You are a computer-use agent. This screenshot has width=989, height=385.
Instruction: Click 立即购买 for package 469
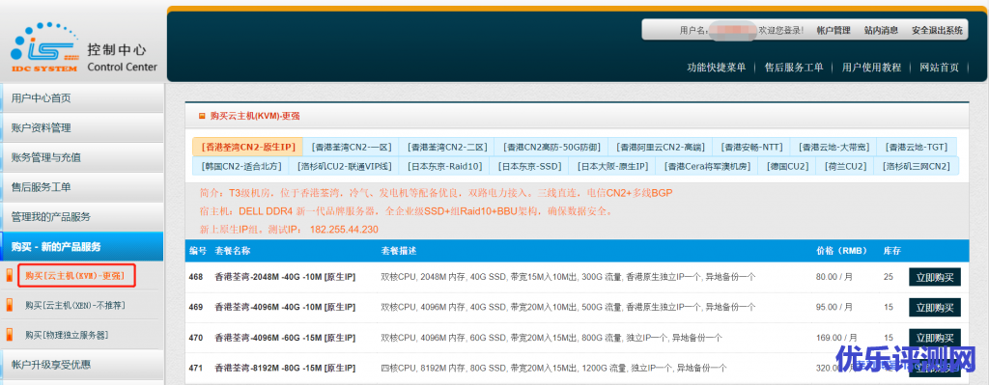(x=935, y=307)
